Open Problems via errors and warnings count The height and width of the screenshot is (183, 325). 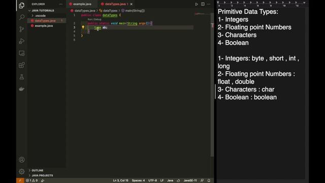[x=31, y=180]
